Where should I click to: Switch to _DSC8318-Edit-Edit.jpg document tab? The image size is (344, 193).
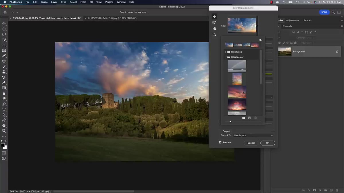point(112,18)
